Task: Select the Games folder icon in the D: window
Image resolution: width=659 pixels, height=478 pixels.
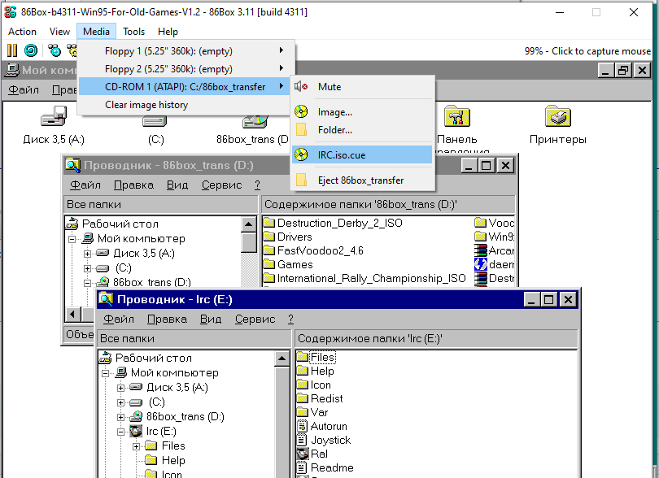Action: pos(269,265)
